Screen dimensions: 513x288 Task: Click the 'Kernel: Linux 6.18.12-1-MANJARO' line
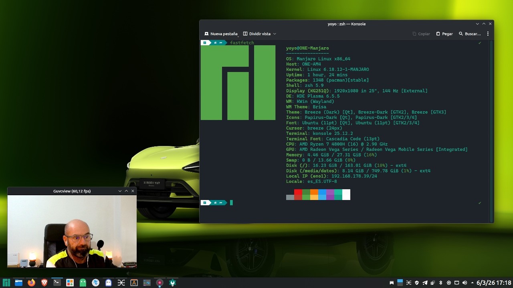point(327,69)
